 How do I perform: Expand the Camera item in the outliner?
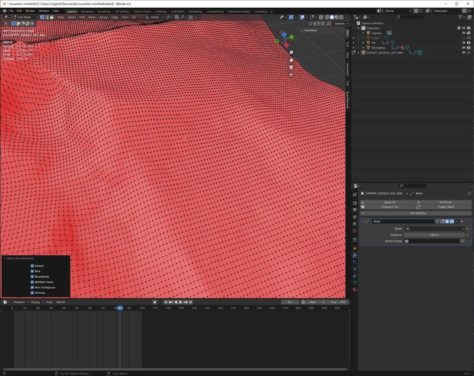point(363,33)
